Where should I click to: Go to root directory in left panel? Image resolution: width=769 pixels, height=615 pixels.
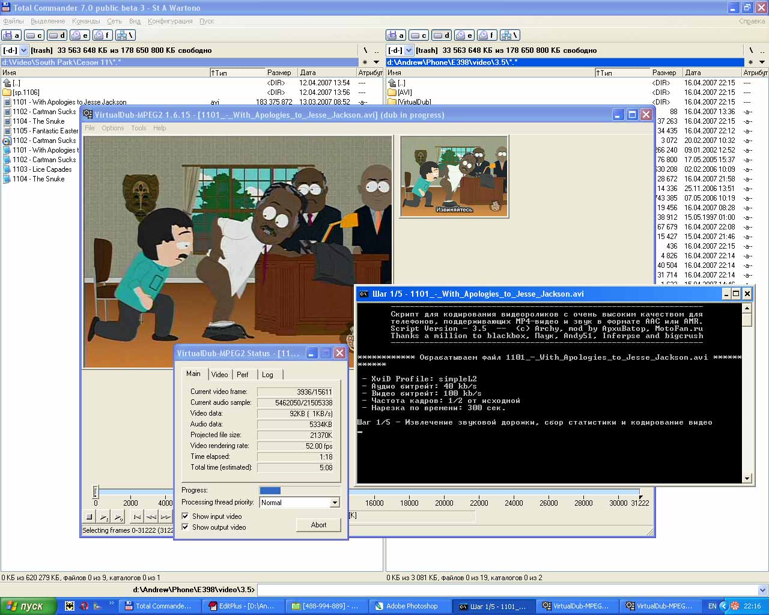click(x=365, y=50)
